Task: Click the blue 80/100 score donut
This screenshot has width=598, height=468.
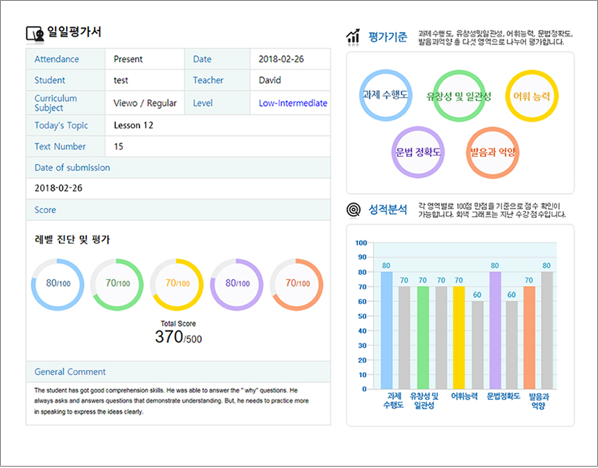Action: point(58,284)
